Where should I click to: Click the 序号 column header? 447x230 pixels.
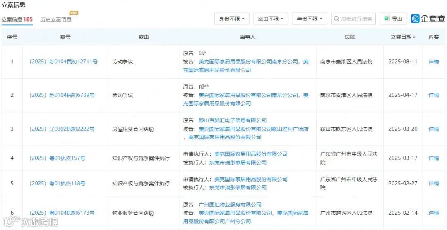(12, 37)
